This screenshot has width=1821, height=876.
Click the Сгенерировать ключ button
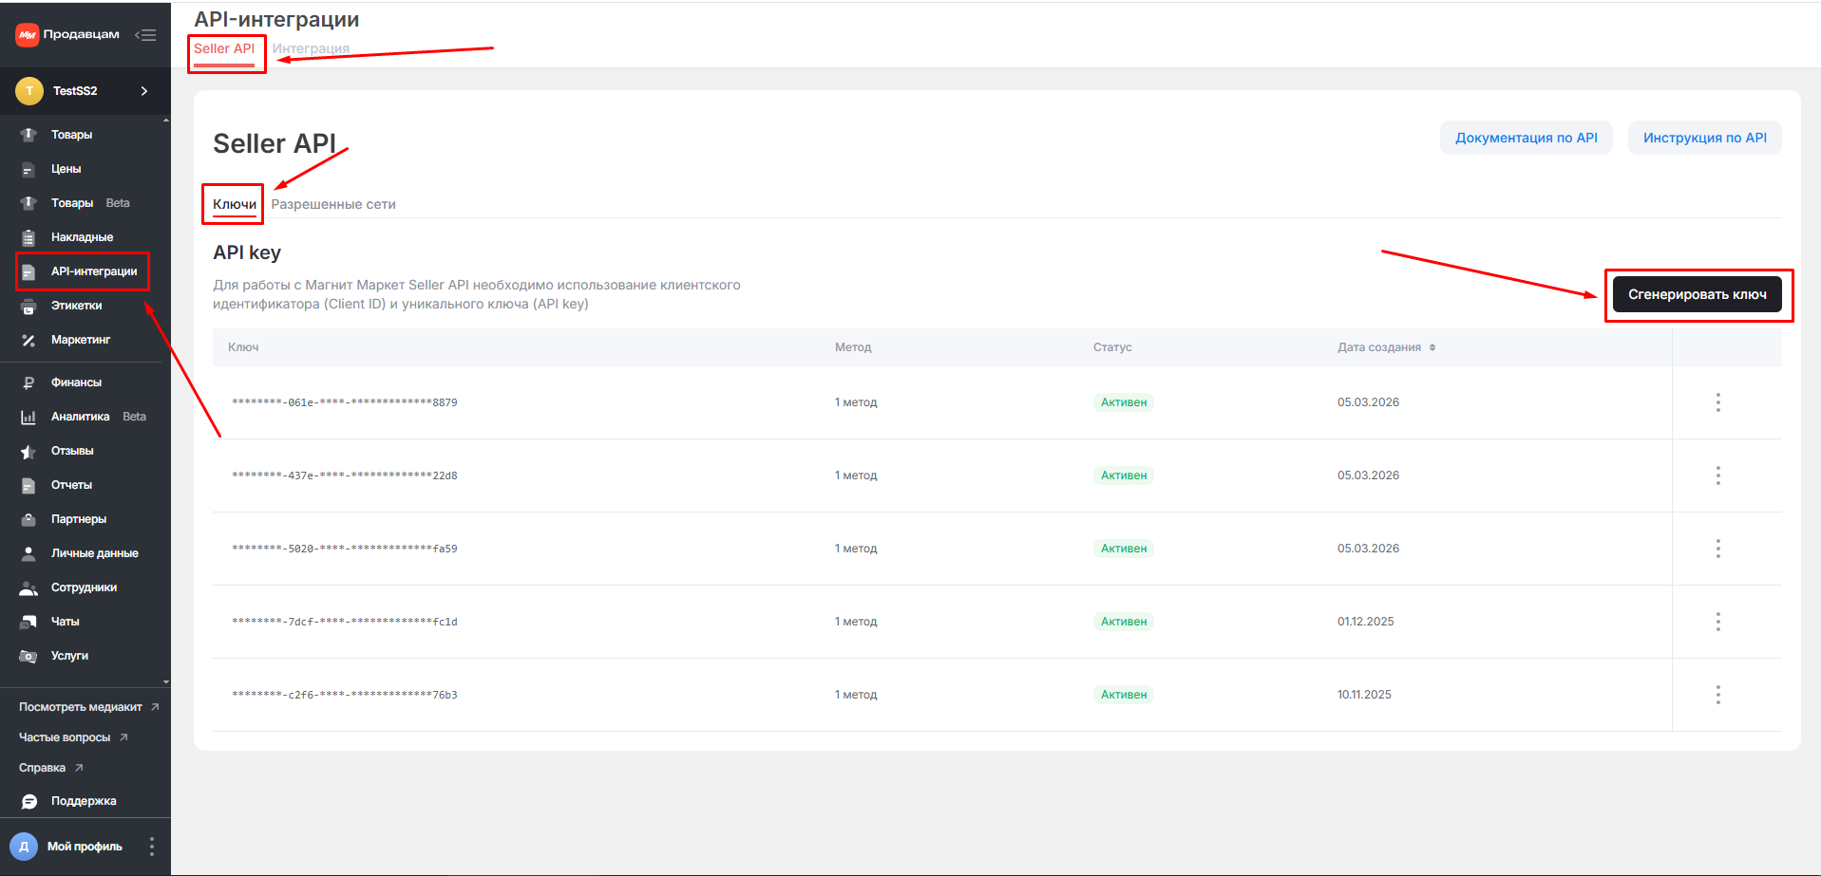coord(1697,295)
